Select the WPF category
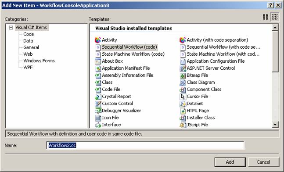Image resolution: width=284 pixels, height=172 pixels. [28, 67]
